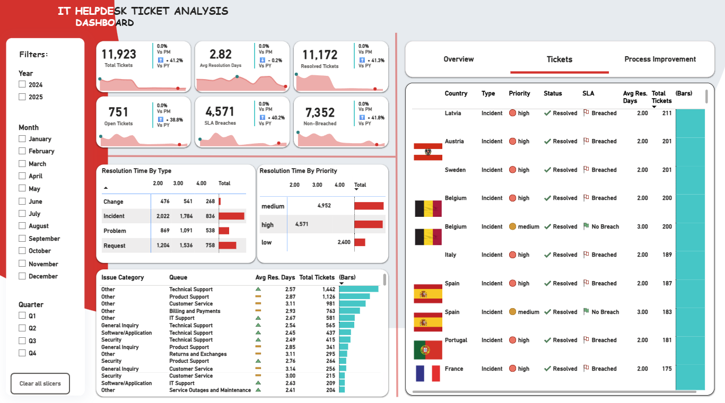Click the flag in Belgium medium-priority row

428,237
